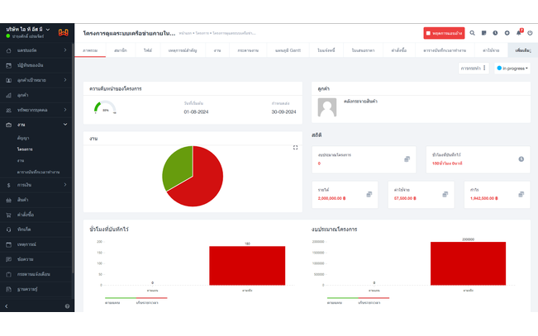Click the power logout icon
538x336 pixels.
tap(531, 33)
